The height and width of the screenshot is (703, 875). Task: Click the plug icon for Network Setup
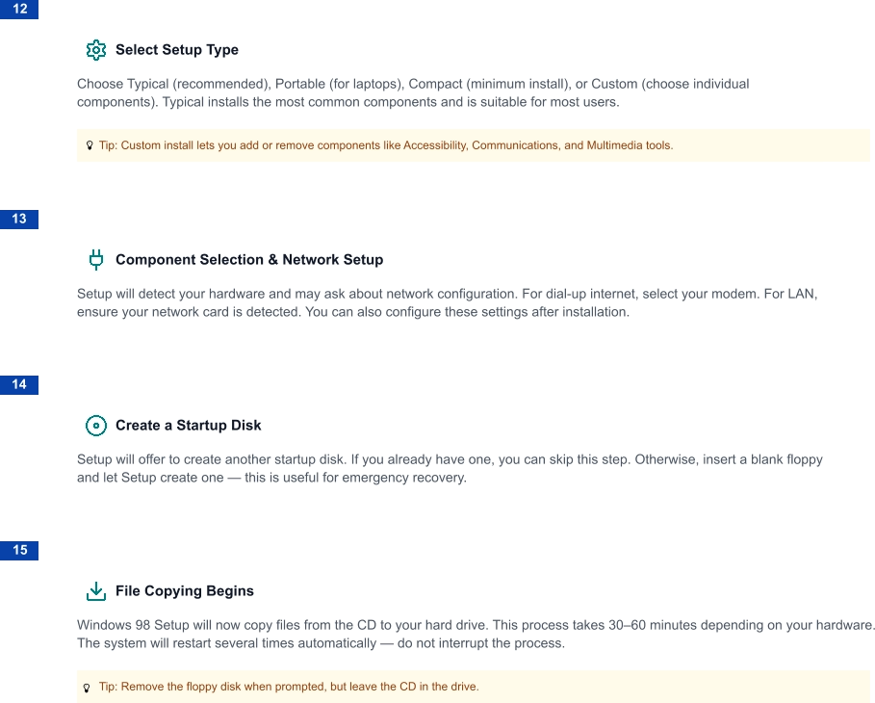(96, 259)
